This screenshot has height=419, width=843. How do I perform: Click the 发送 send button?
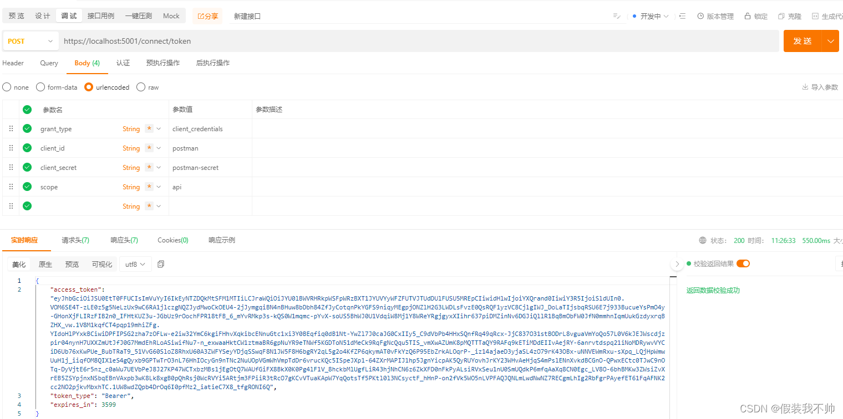[x=803, y=41]
